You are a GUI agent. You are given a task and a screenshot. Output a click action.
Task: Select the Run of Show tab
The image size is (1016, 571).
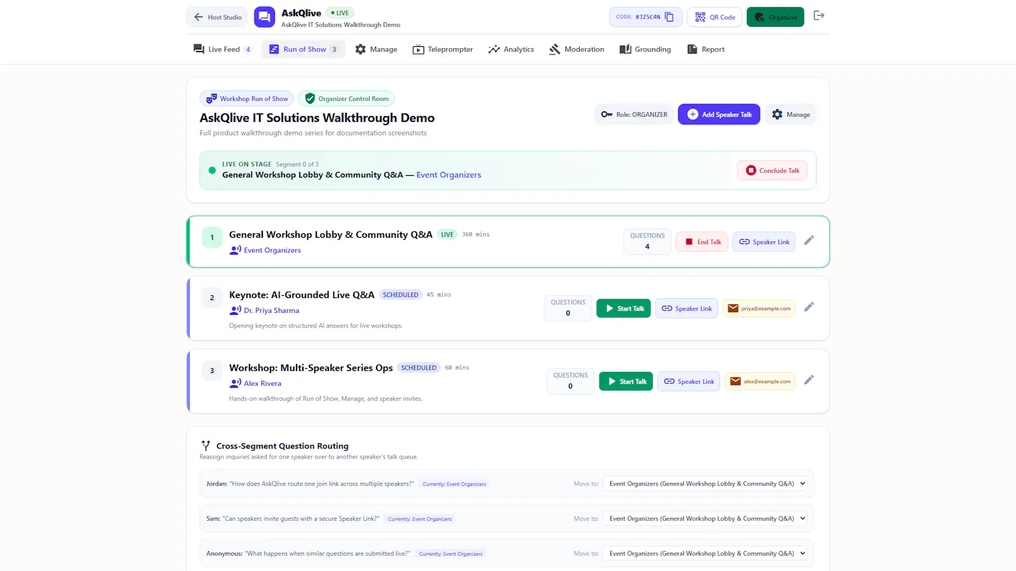[304, 49]
